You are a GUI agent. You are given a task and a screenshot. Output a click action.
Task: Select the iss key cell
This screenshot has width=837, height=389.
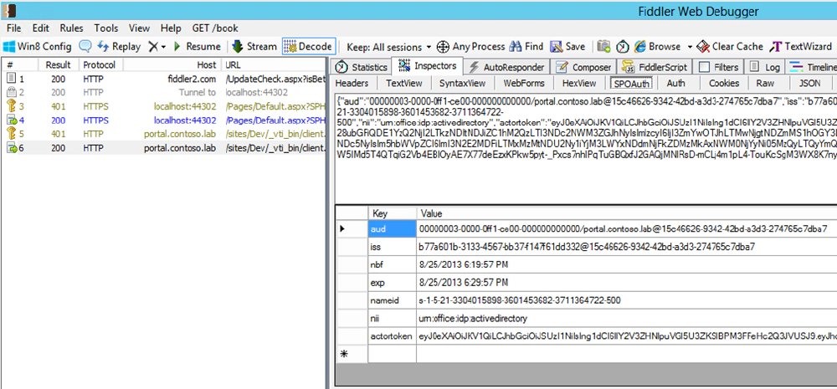click(x=392, y=247)
